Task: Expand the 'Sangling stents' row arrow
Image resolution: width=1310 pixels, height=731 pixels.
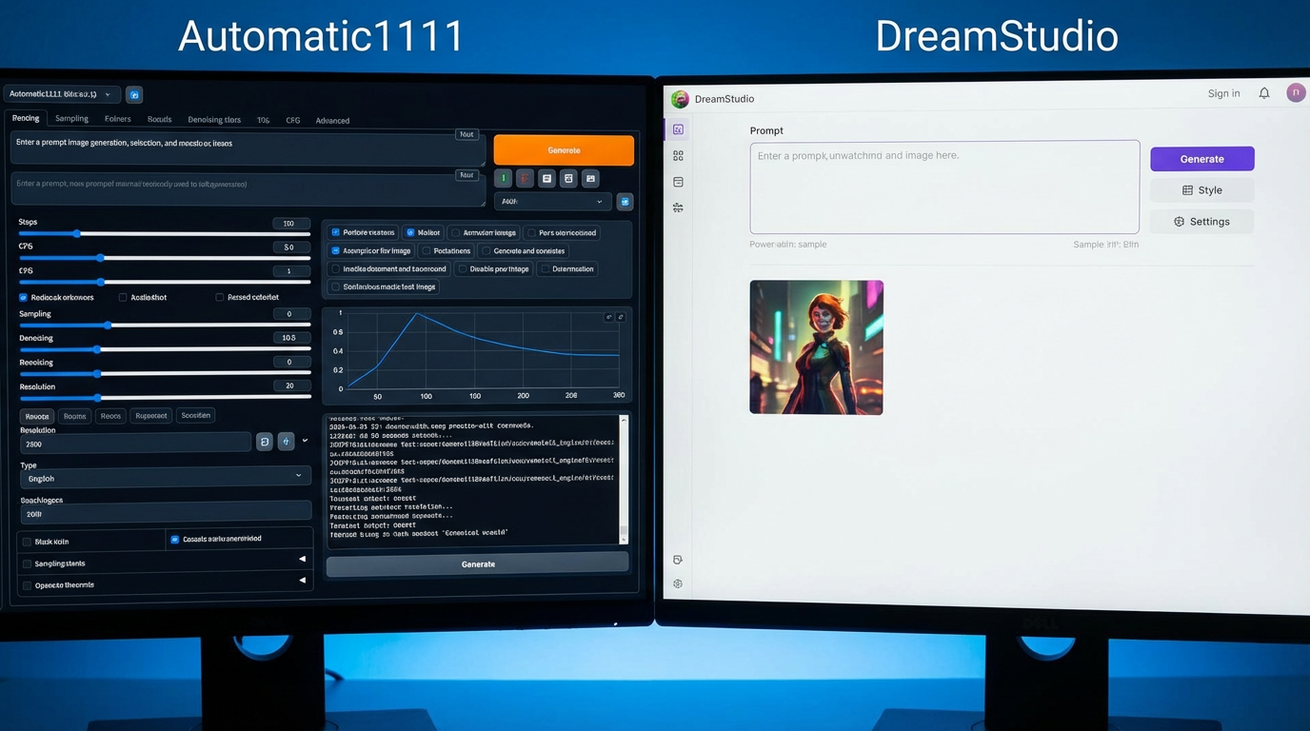Action: (302, 560)
